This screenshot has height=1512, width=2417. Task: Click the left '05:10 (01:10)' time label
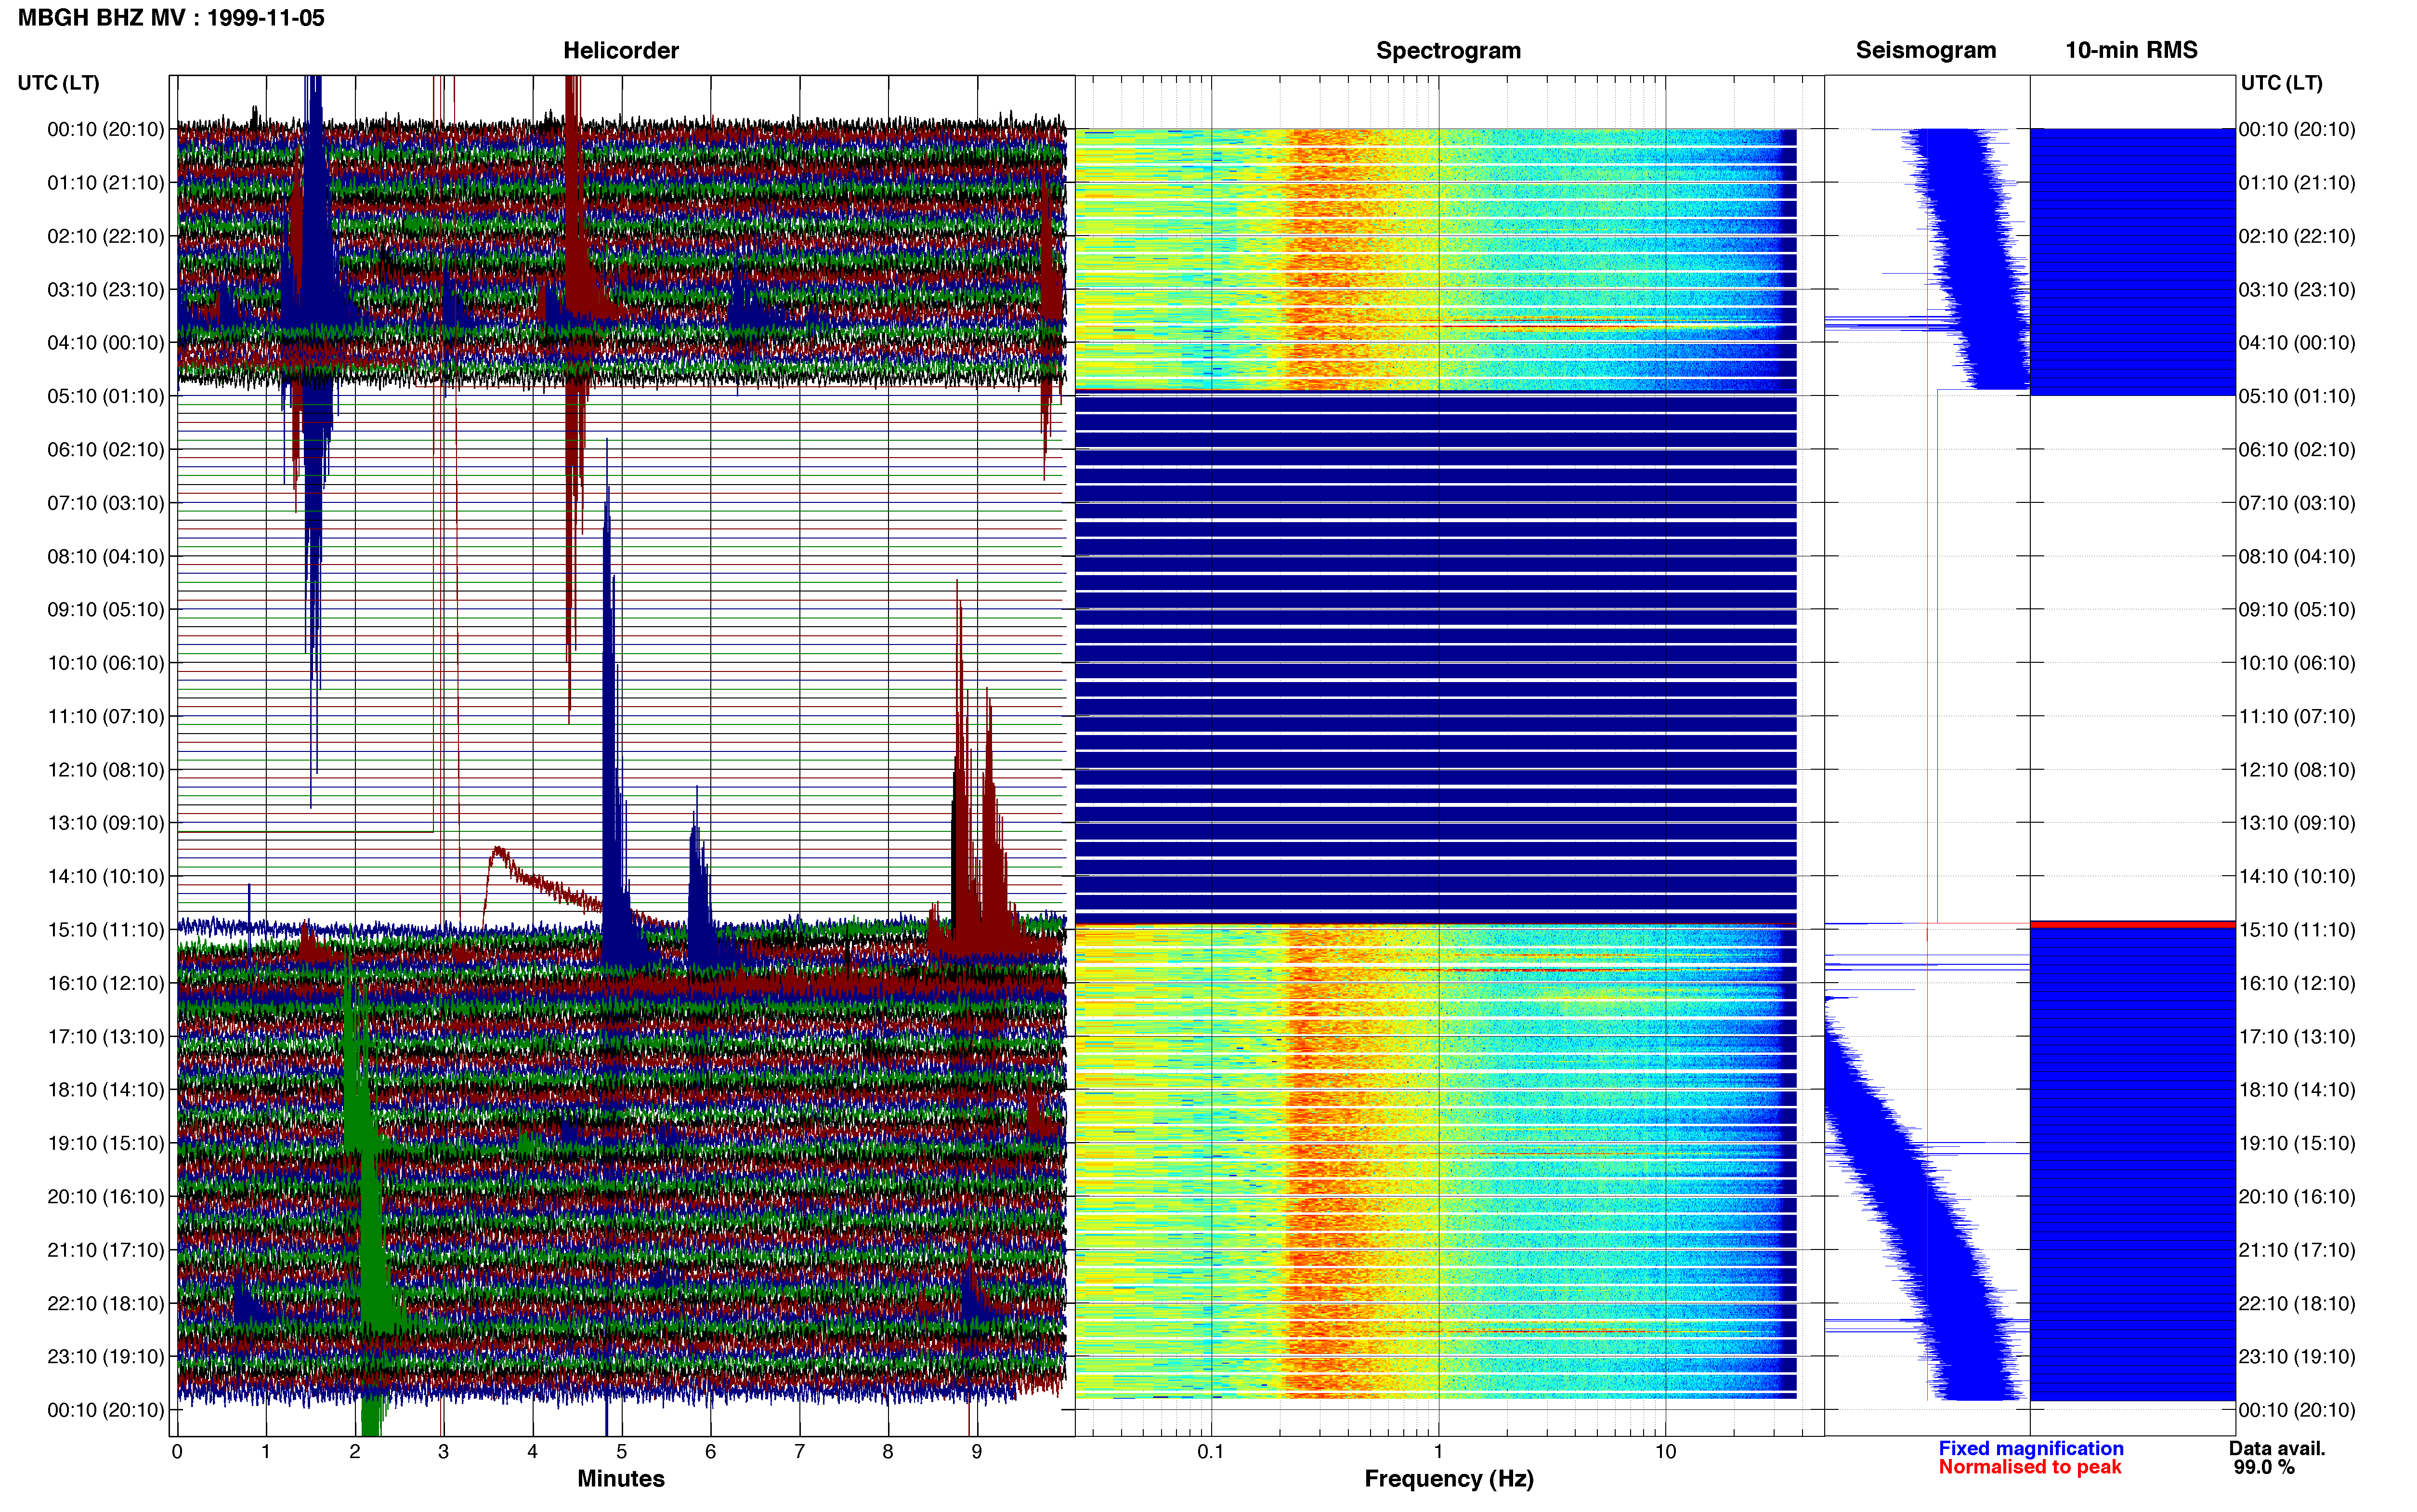click(x=105, y=396)
